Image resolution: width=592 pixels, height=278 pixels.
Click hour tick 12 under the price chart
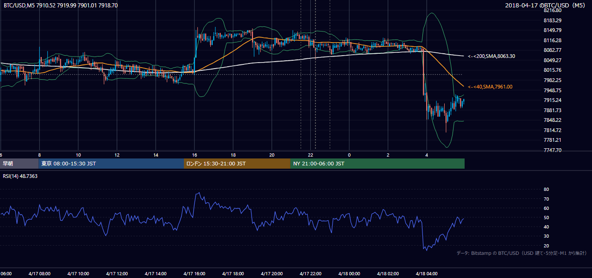click(117, 155)
